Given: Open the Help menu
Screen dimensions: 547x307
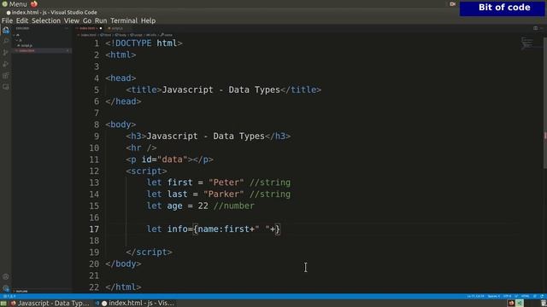Looking at the screenshot, I should tap(148, 20).
